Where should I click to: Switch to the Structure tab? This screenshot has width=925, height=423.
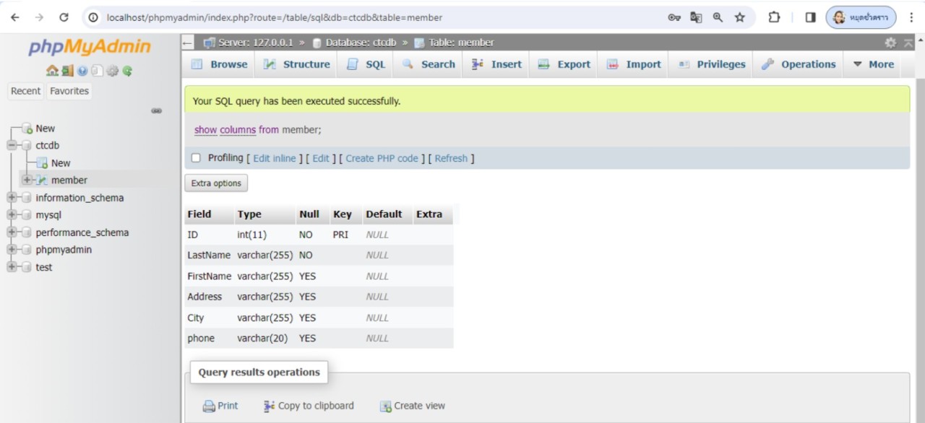(x=297, y=64)
